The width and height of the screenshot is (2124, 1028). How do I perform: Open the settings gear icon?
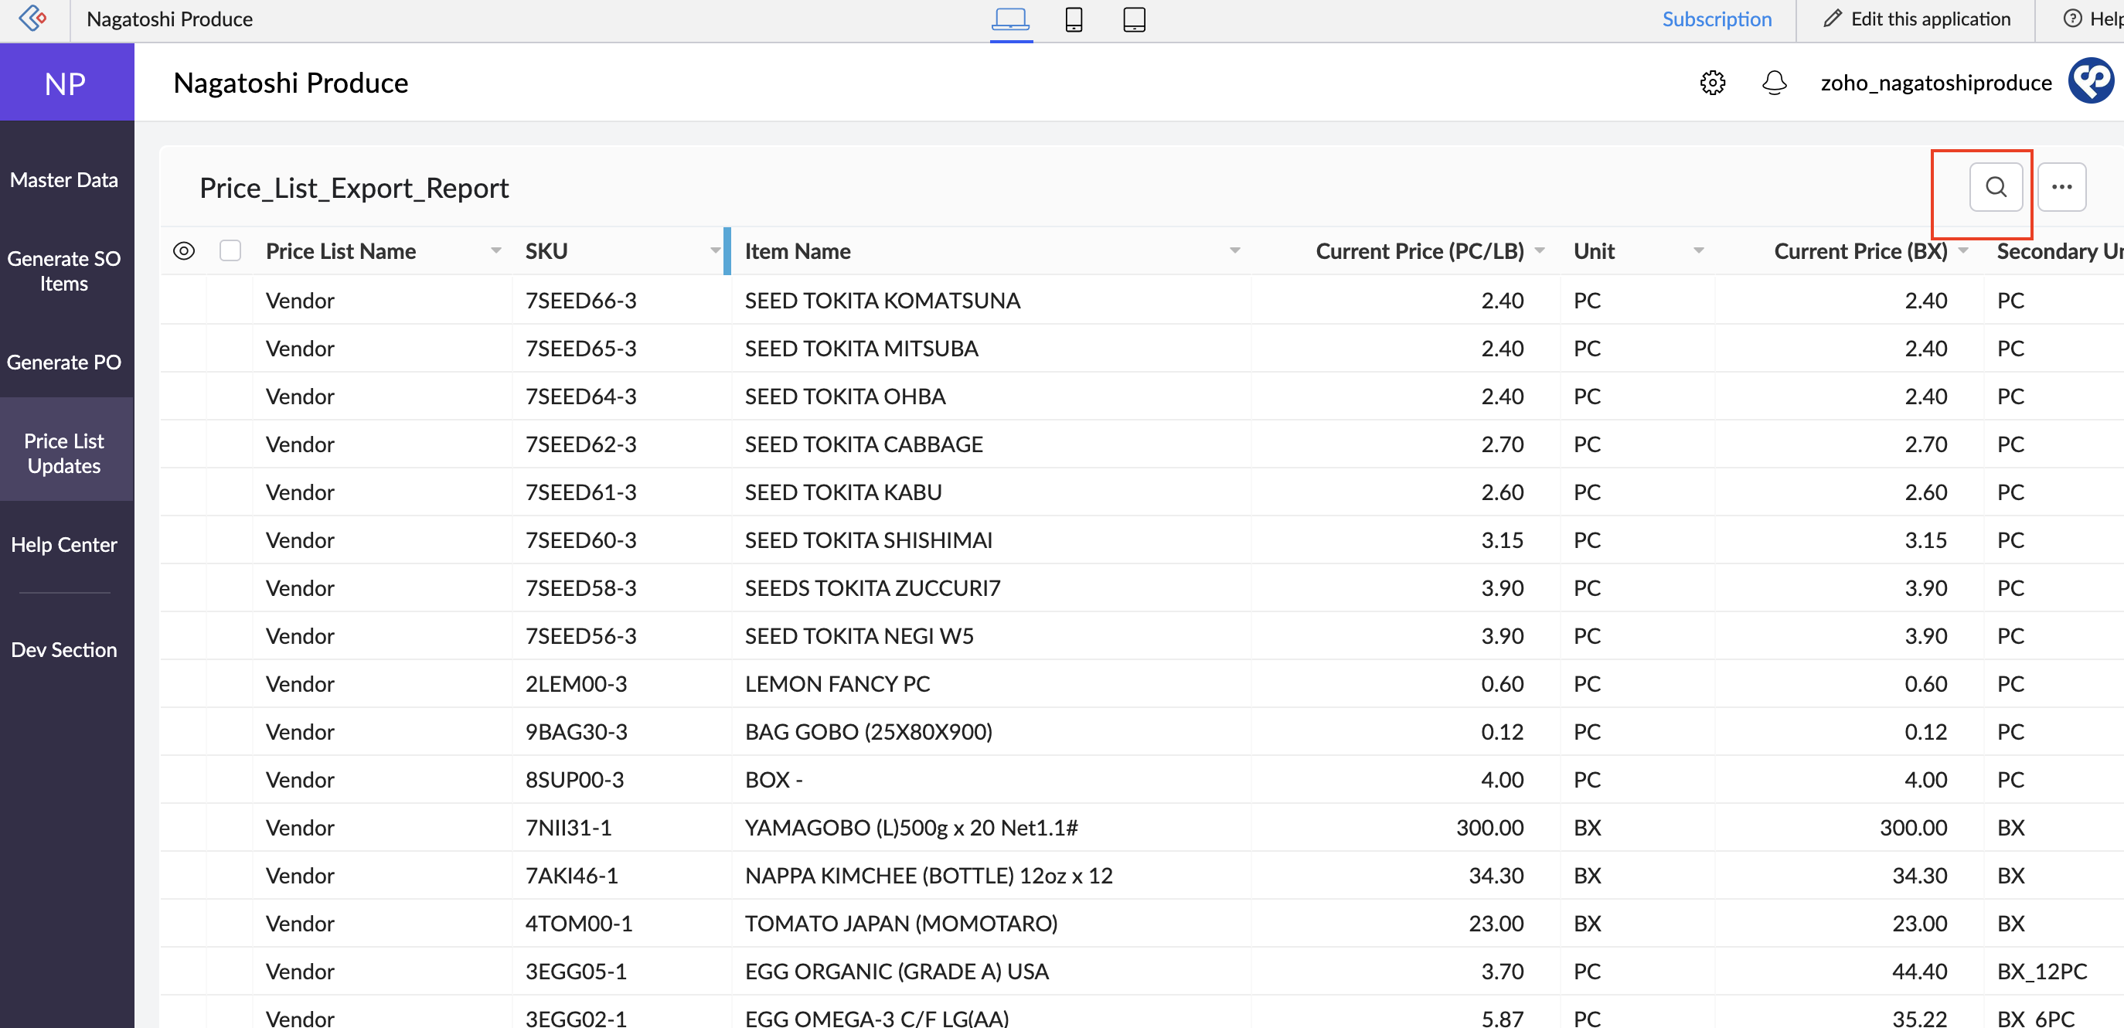(x=1713, y=83)
